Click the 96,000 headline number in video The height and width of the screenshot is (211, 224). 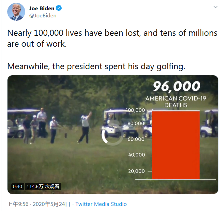pos(176,86)
